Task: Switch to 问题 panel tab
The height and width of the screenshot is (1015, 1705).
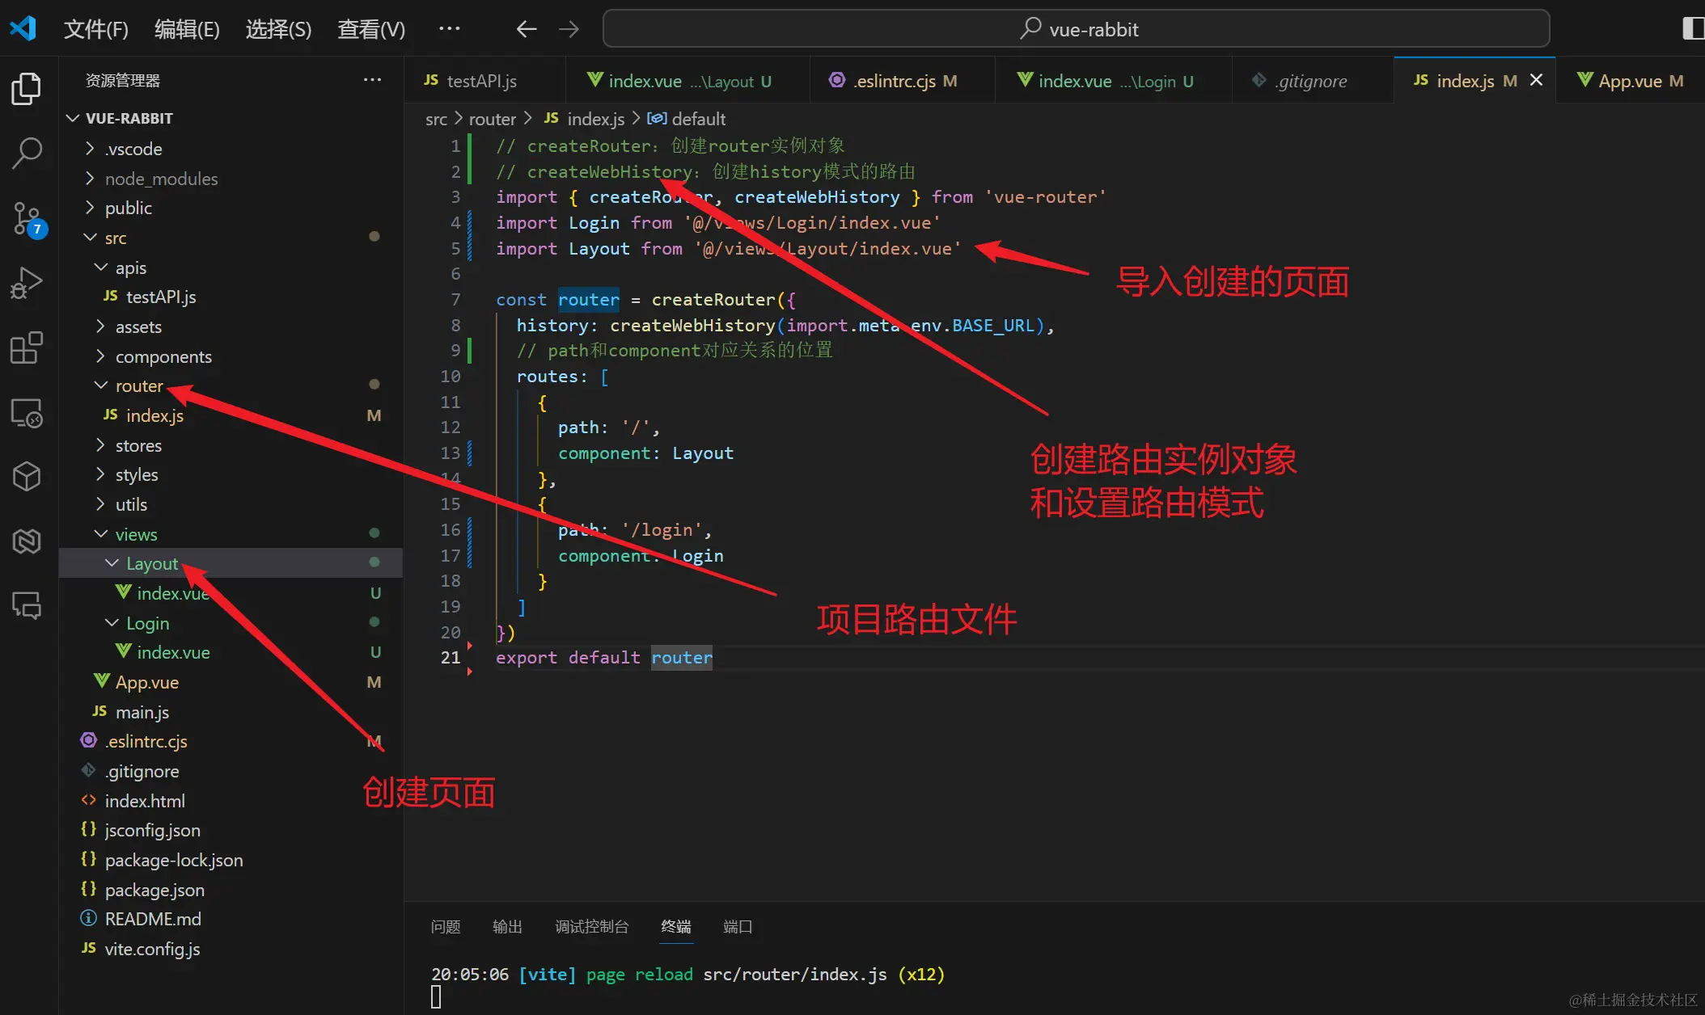Action: coord(446,927)
